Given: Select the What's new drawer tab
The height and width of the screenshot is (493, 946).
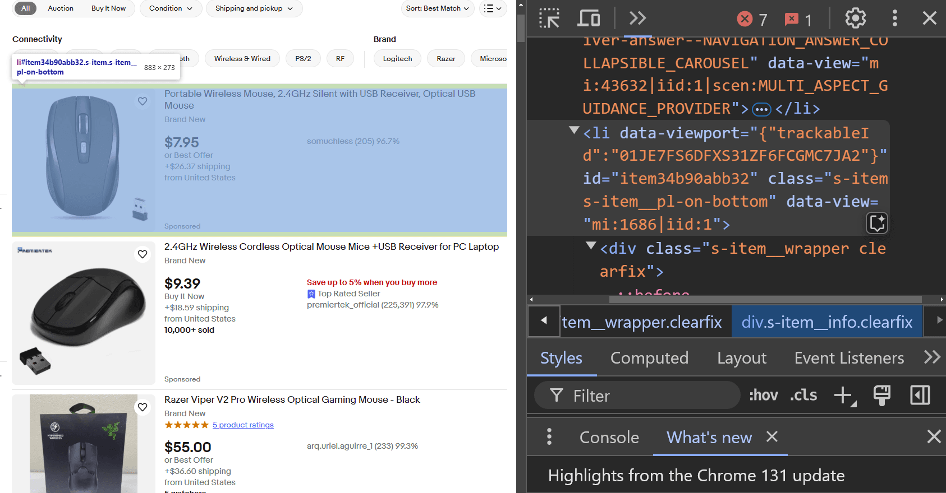Looking at the screenshot, I should (x=709, y=437).
